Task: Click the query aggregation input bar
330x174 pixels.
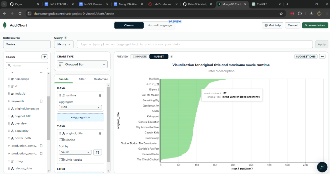Action: (x=195, y=44)
